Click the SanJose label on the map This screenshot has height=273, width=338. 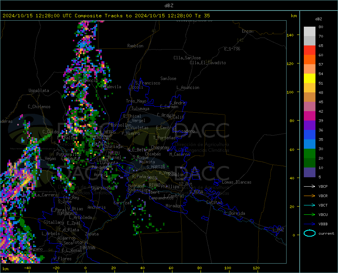coord(168,78)
